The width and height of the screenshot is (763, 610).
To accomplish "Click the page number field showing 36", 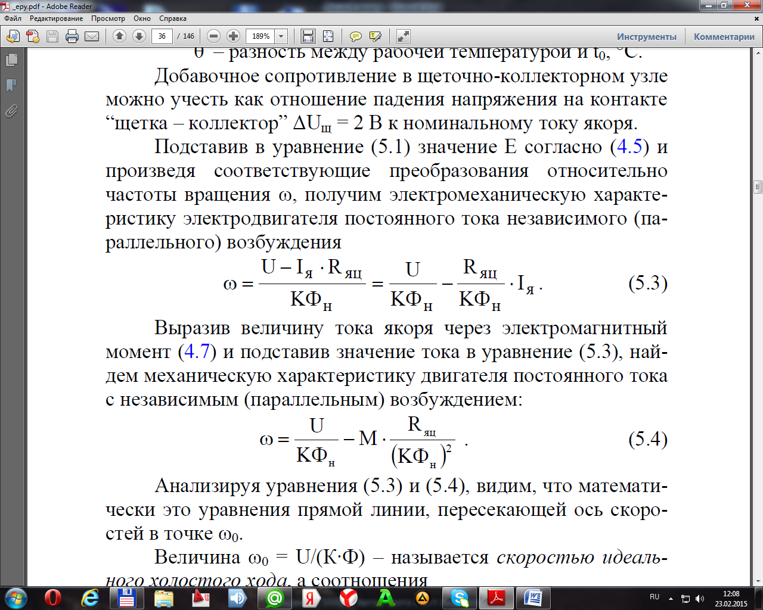I will 162,36.
